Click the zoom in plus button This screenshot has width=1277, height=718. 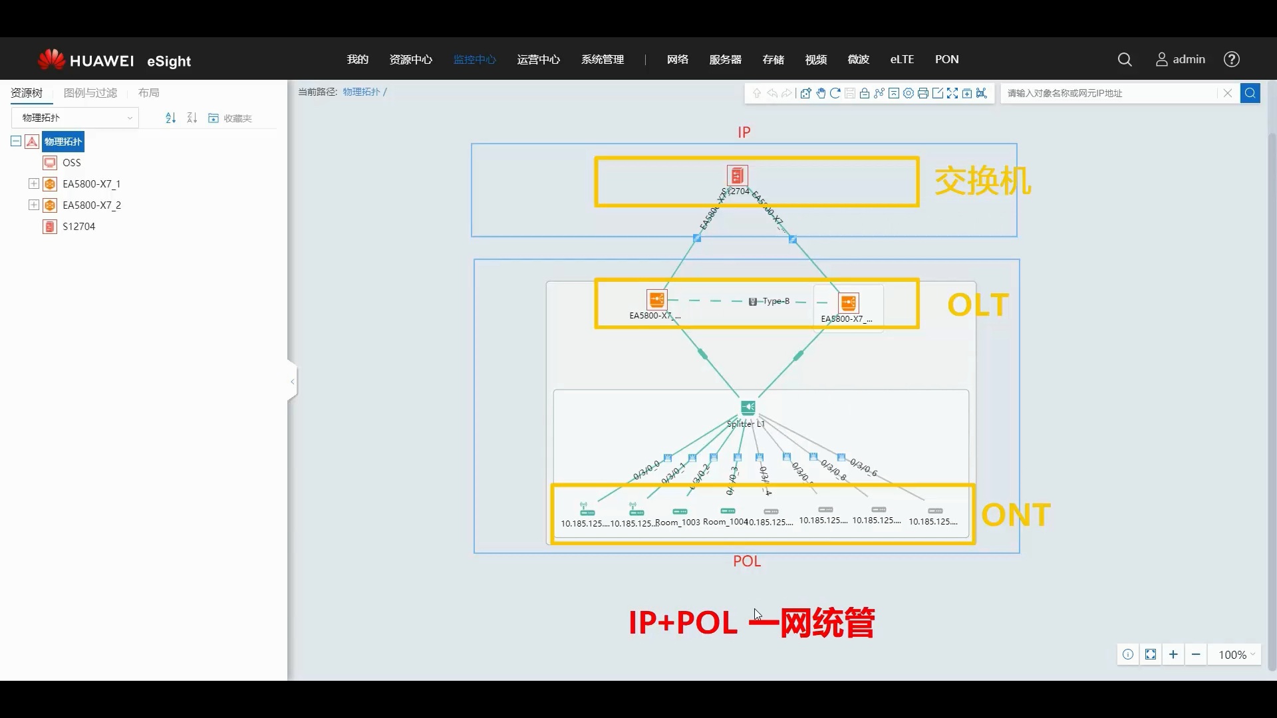[1173, 655]
